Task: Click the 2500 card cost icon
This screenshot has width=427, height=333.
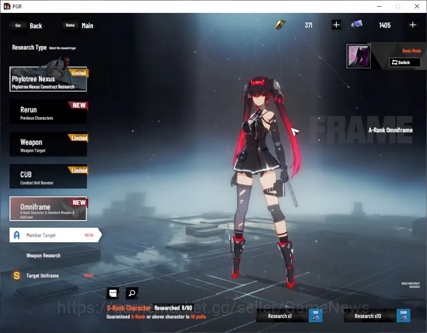Action: click(x=403, y=315)
